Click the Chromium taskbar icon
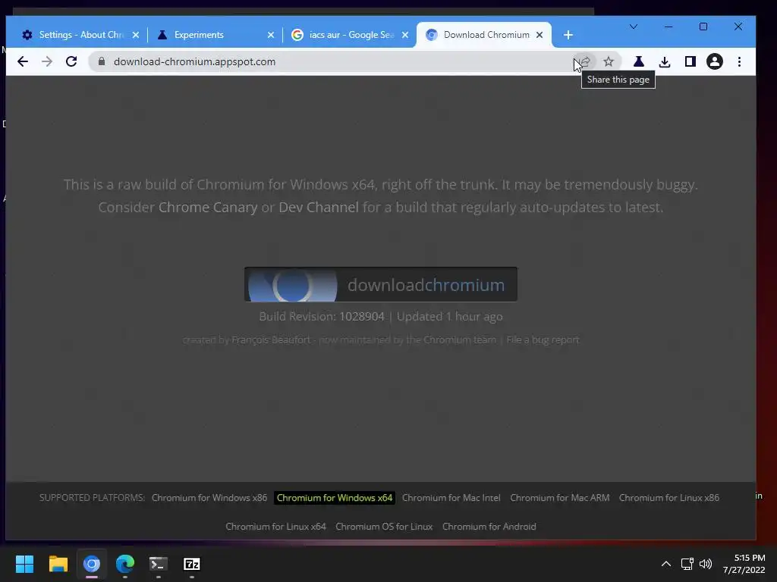The height and width of the screenshot is (582, 777). pyautogui.click(x=92, y=564)
